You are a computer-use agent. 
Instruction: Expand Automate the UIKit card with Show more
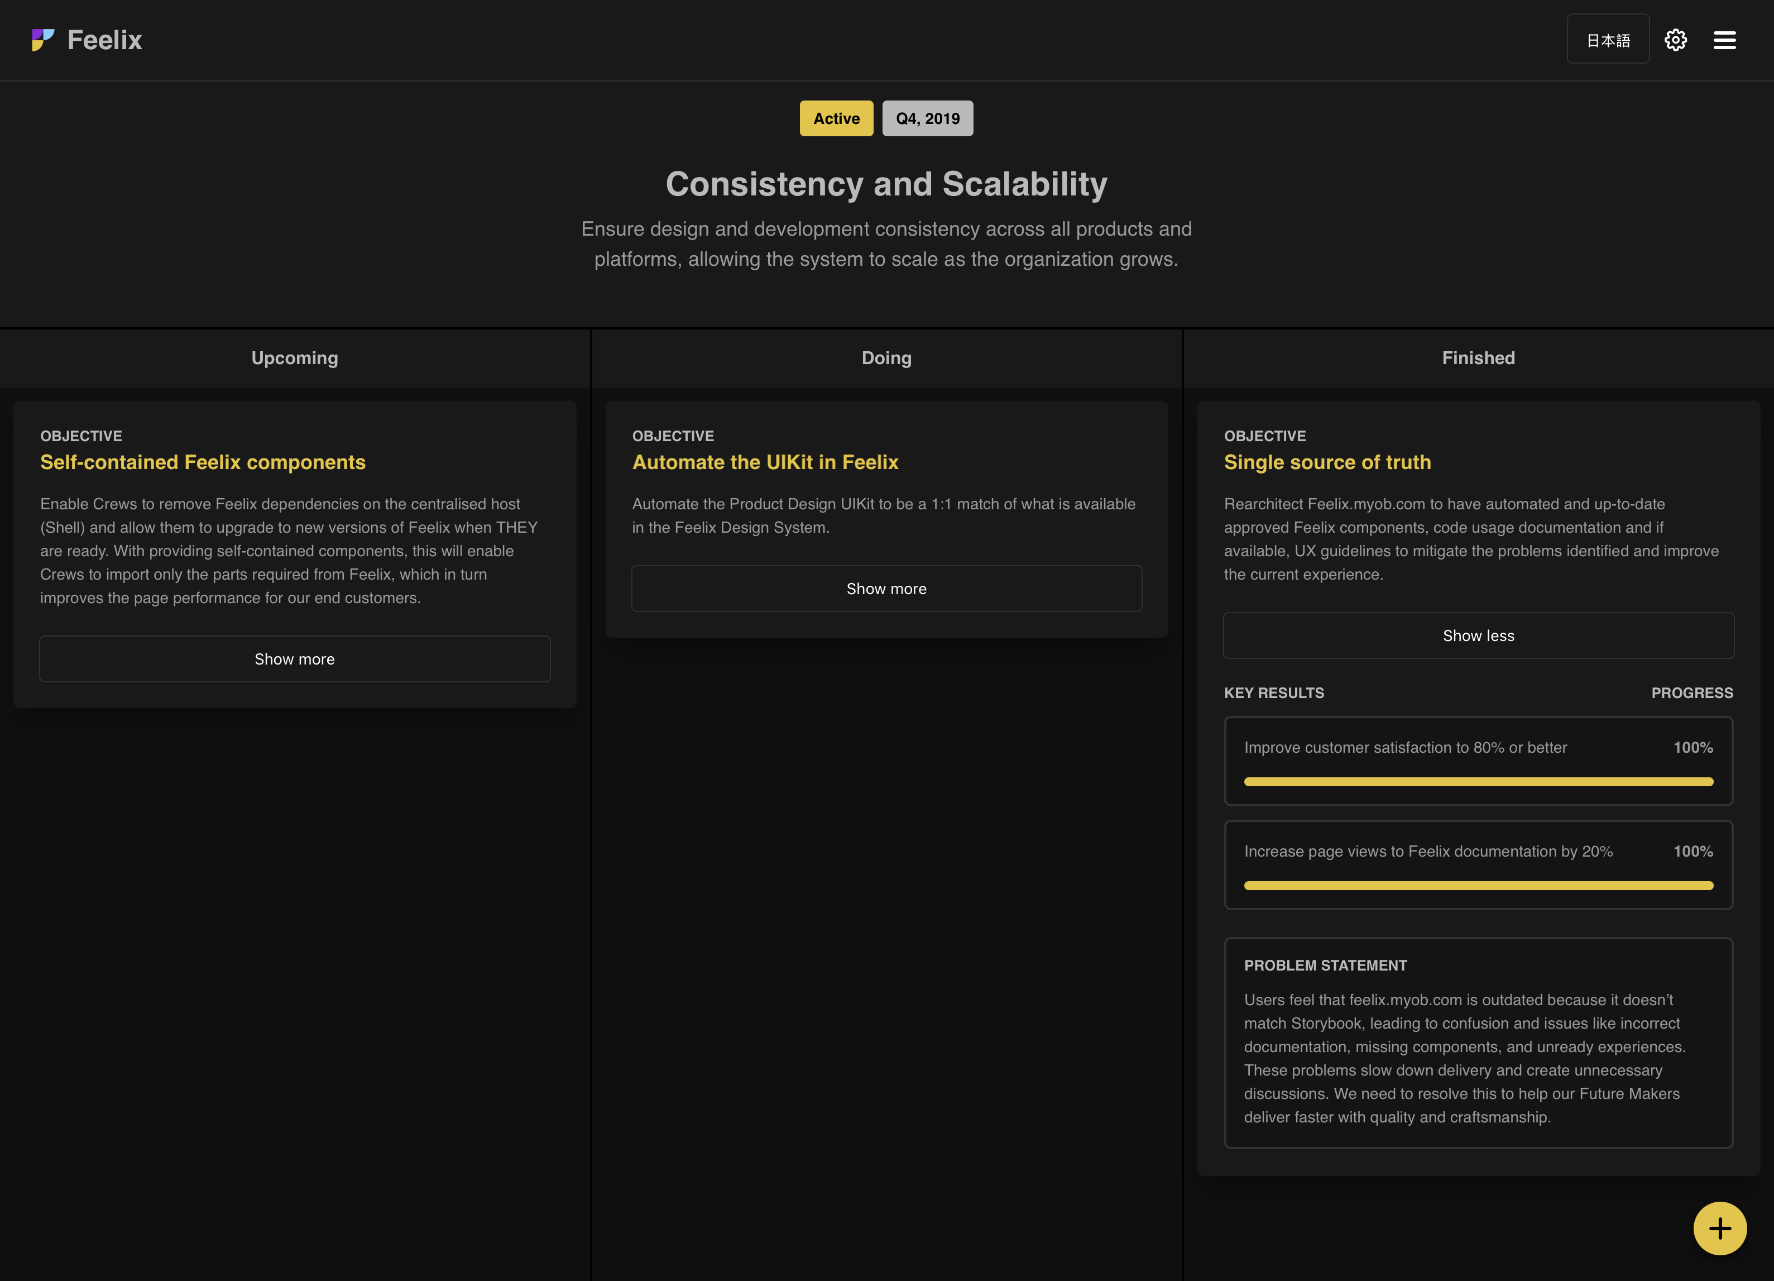(x=886, y=589)
